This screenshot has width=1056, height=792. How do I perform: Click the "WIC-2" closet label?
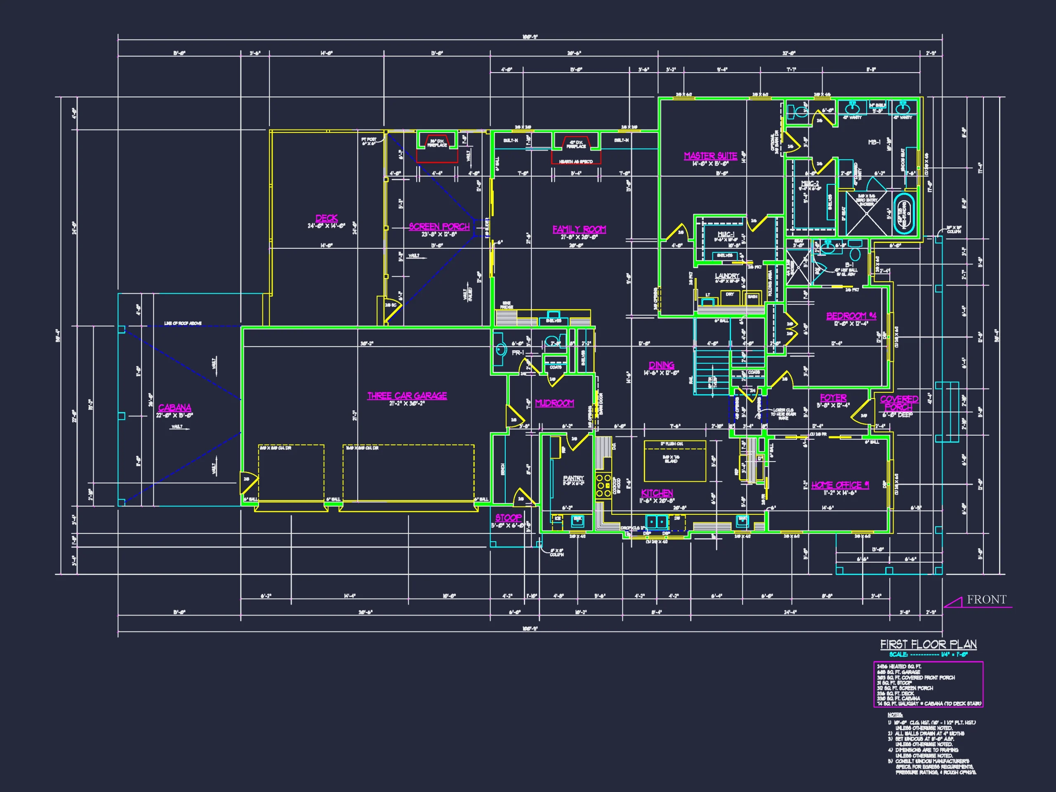tap(809, 183)
